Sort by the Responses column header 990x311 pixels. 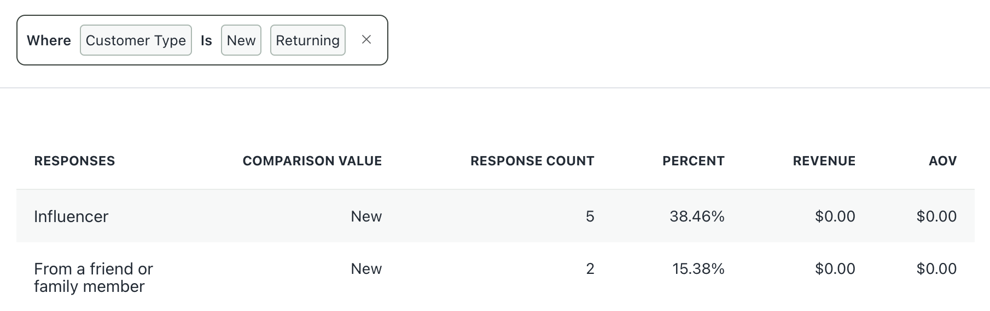coord(74,161)
